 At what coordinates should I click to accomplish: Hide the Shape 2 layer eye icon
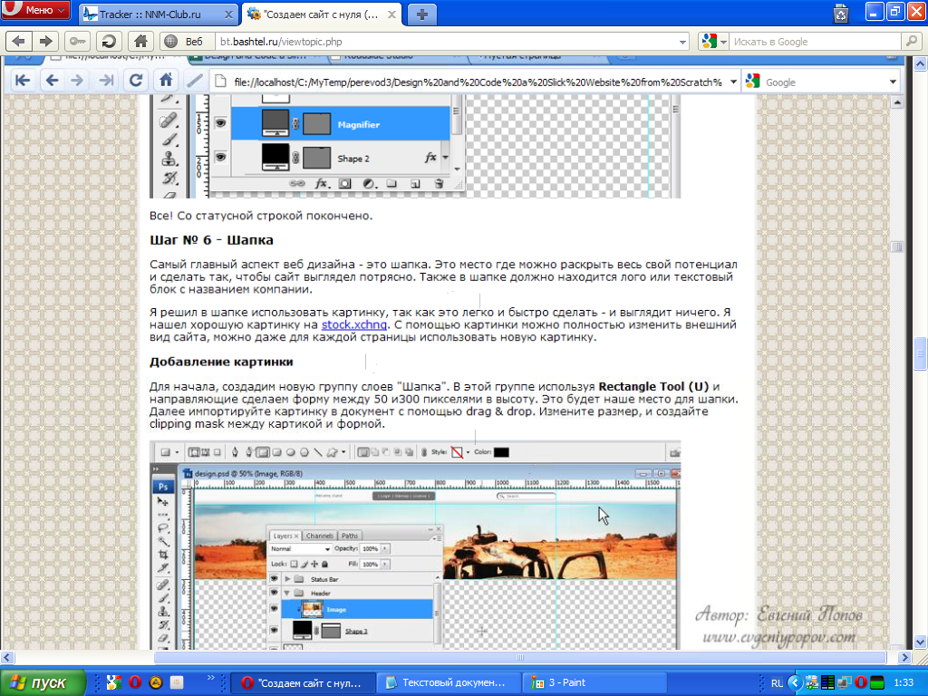(x=220, y=158)
